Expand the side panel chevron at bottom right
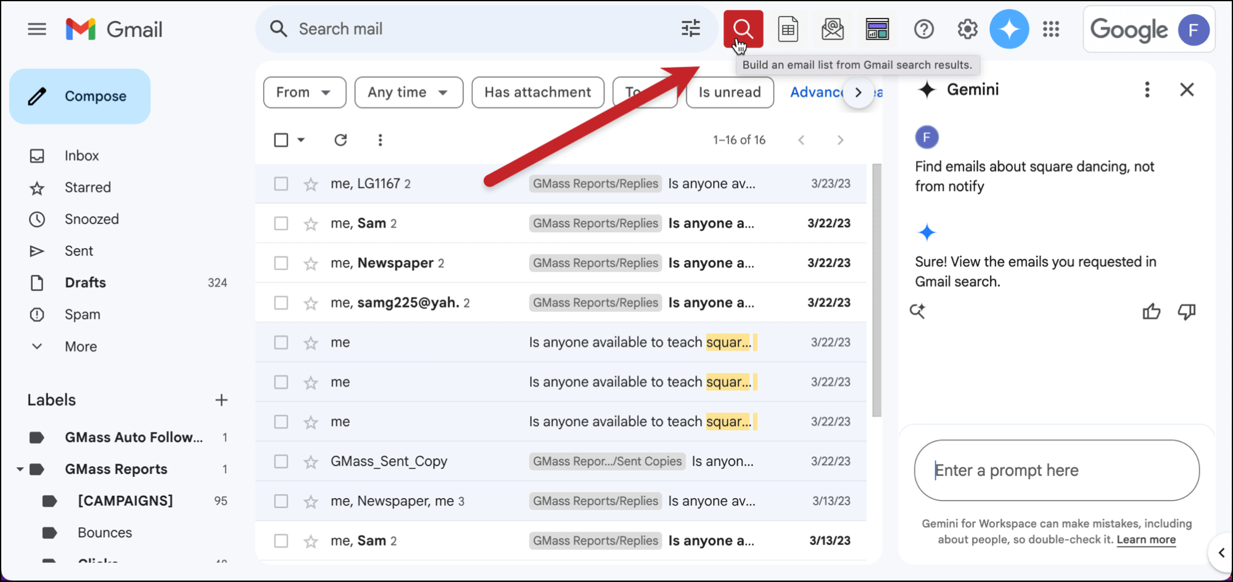 pyautogui.click(x=1221, y=552)
